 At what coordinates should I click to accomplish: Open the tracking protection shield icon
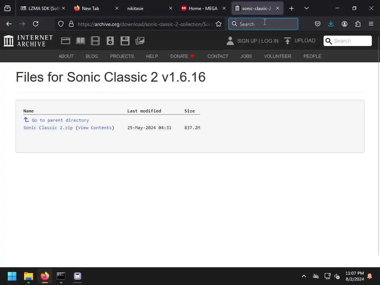pyautogui.click(x=61, y=24)
